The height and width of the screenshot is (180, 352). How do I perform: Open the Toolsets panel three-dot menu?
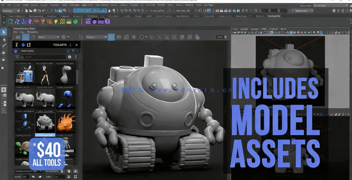click(70, 45)
